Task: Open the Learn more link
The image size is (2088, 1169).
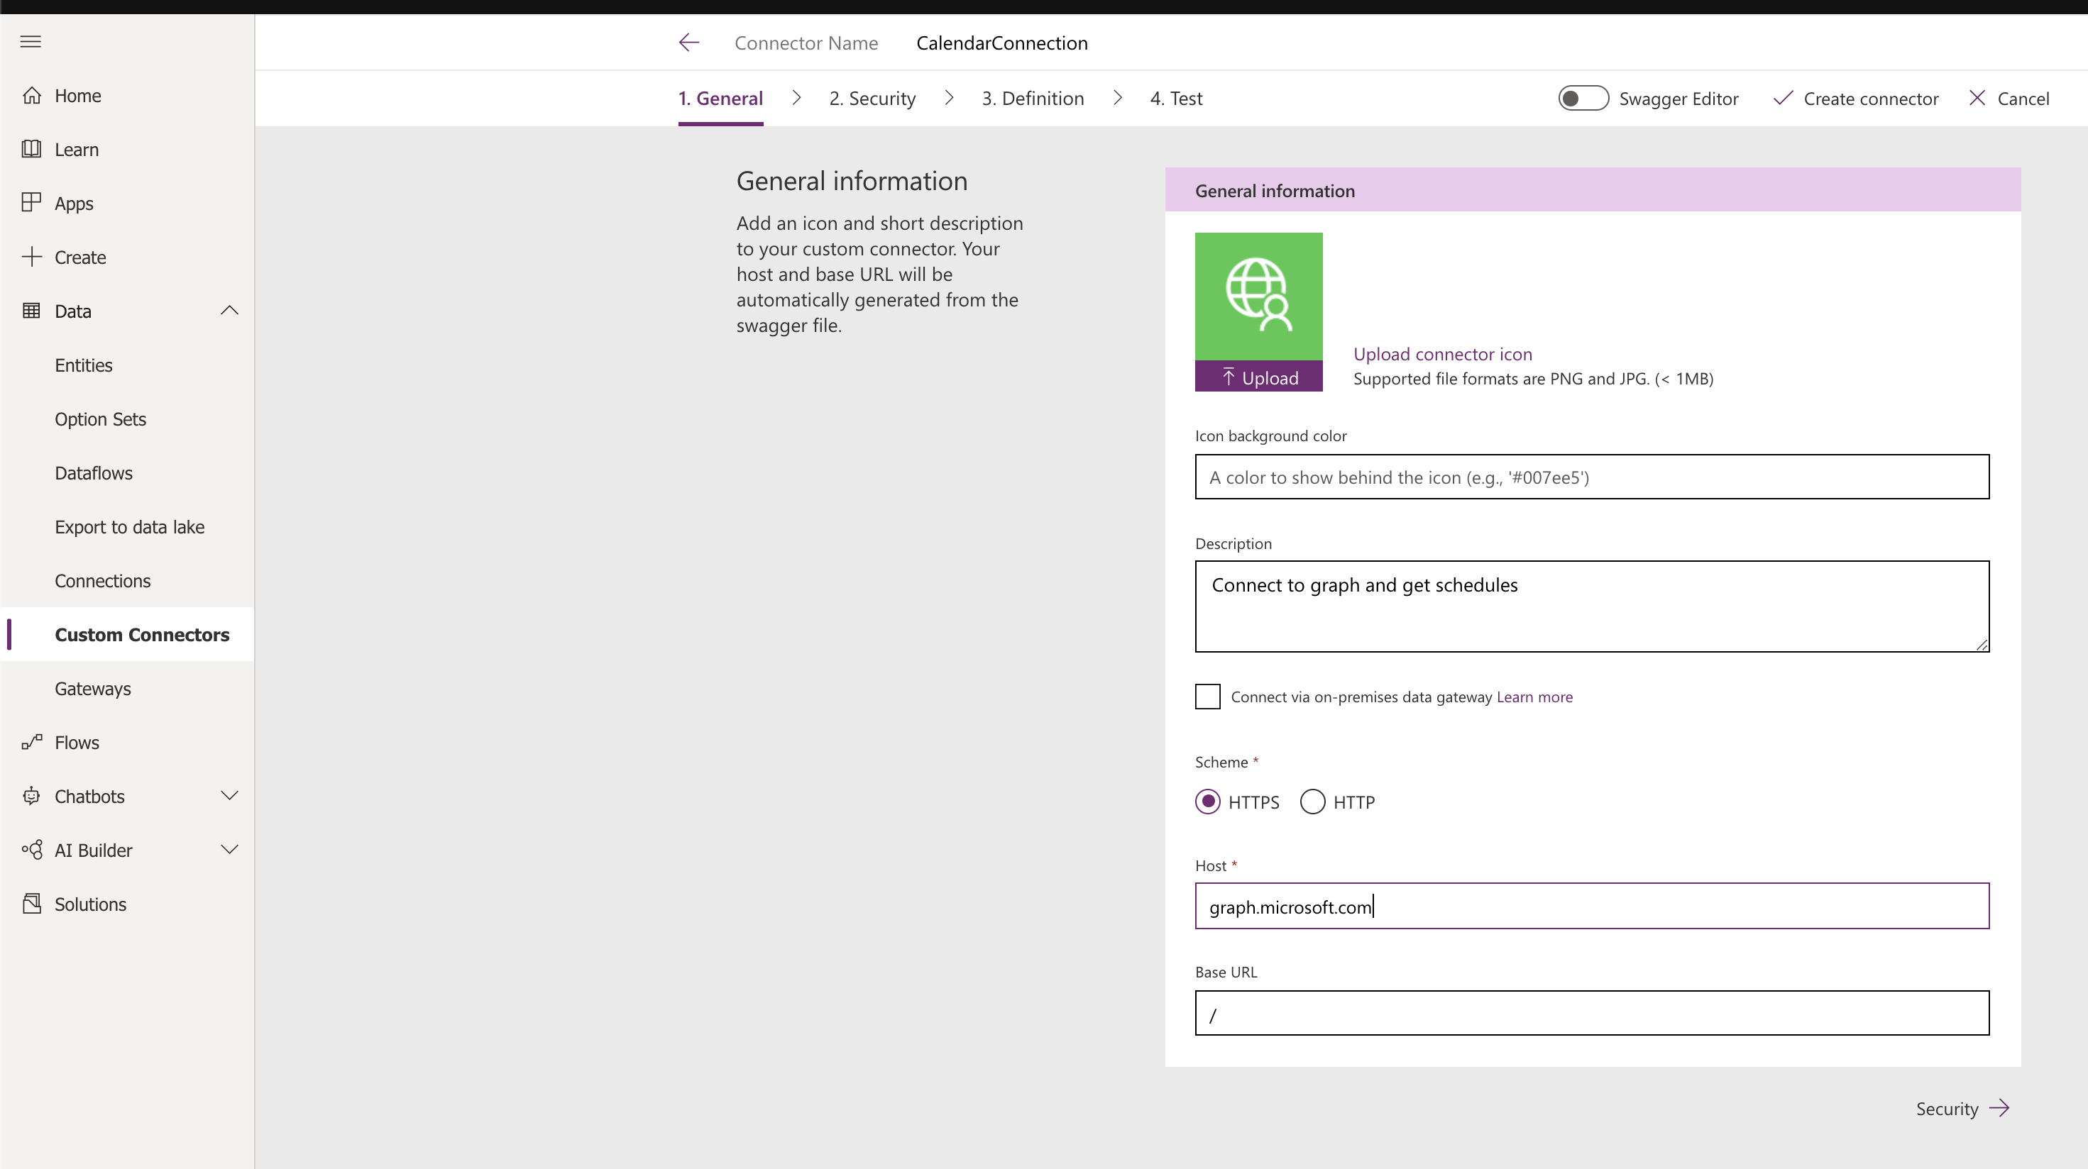Action: [1534, 697]
